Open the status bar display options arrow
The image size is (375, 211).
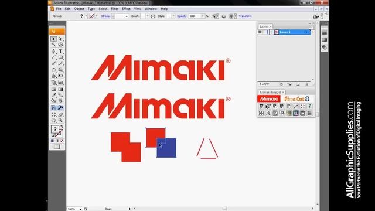coord(130,209)
